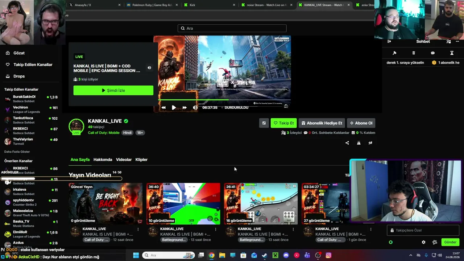464x261 pixels.
Task: Click the stream progress bar
Action: tap(224, 100)
